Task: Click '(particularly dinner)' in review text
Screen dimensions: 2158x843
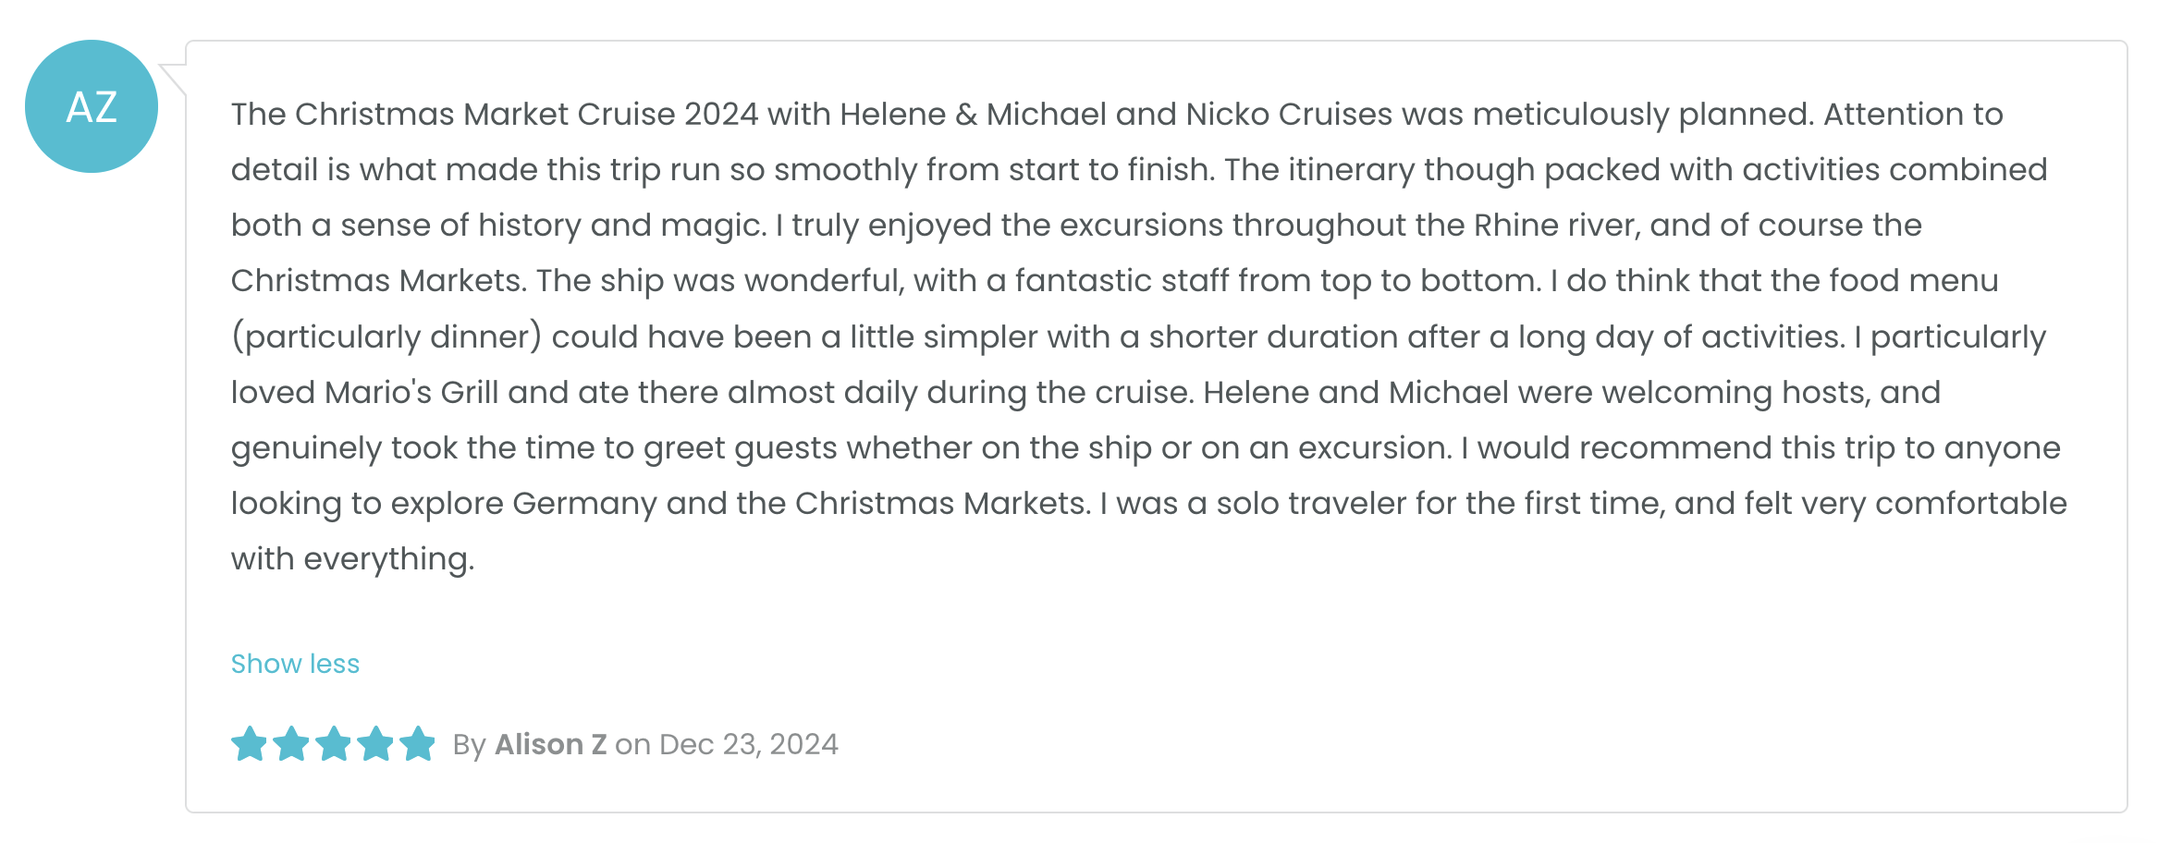Action: (x=386, y=337)
